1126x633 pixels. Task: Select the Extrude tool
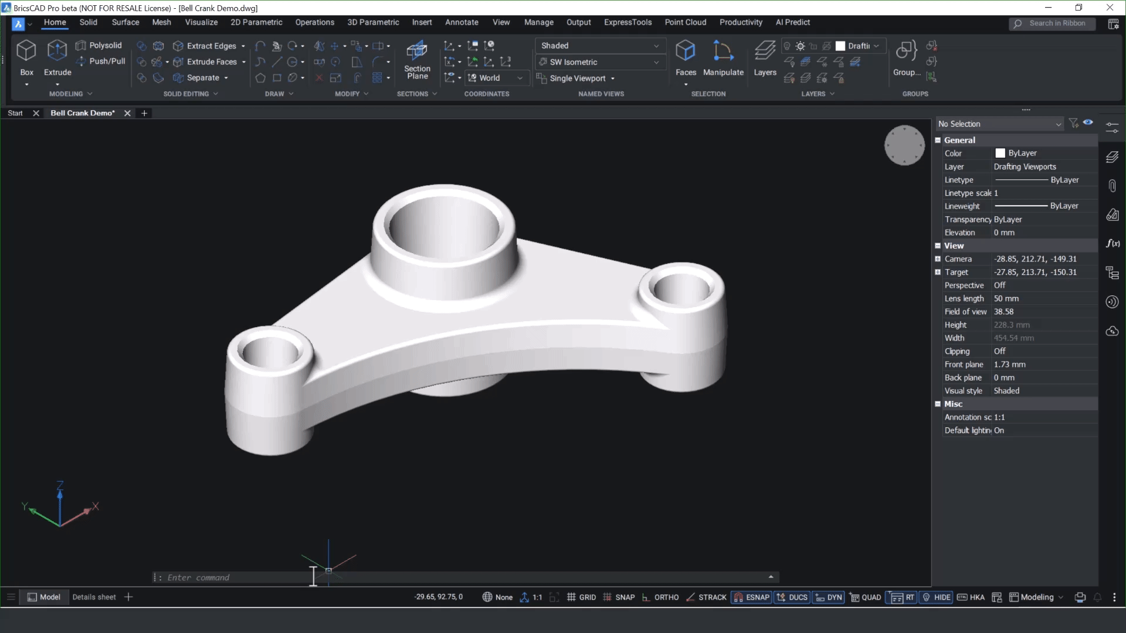click(x=57, y=59)
